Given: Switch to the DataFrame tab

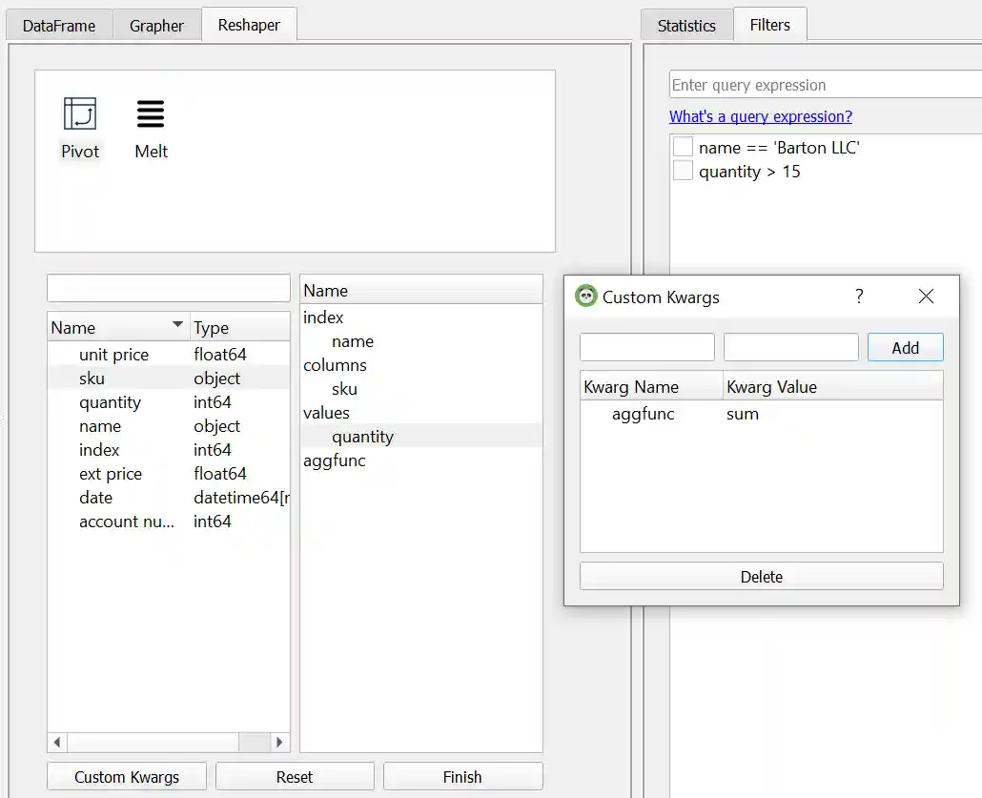Looking at the screenshot, I should tap(58, 25).
